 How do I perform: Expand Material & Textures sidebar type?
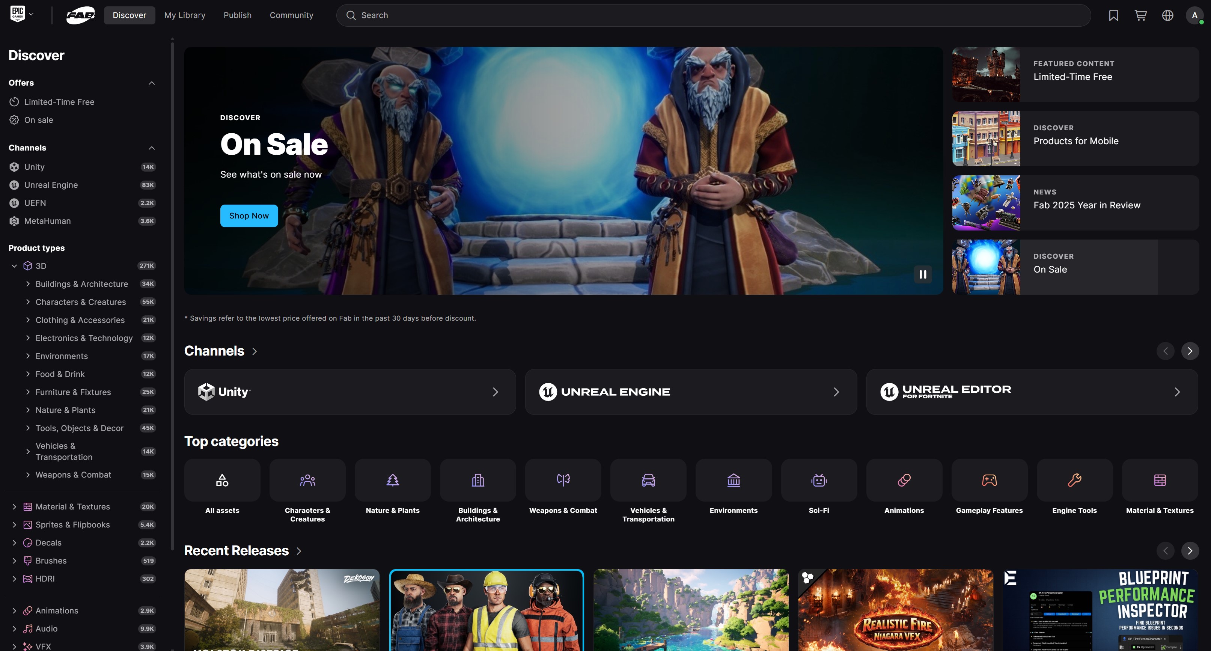pyautogui.click(x=14, y=507)
